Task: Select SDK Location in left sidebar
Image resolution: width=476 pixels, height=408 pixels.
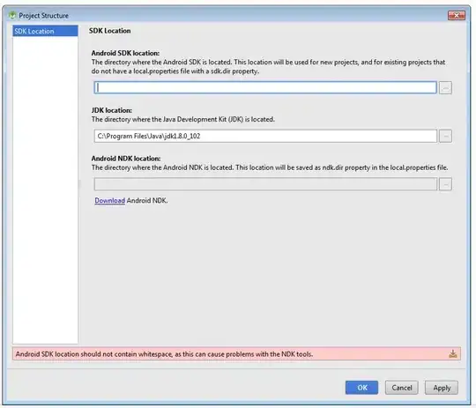Action: click(45, 31)
